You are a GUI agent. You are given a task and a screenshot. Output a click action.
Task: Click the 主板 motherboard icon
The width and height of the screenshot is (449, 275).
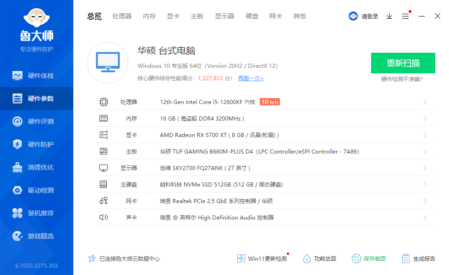tap(104, 151)
